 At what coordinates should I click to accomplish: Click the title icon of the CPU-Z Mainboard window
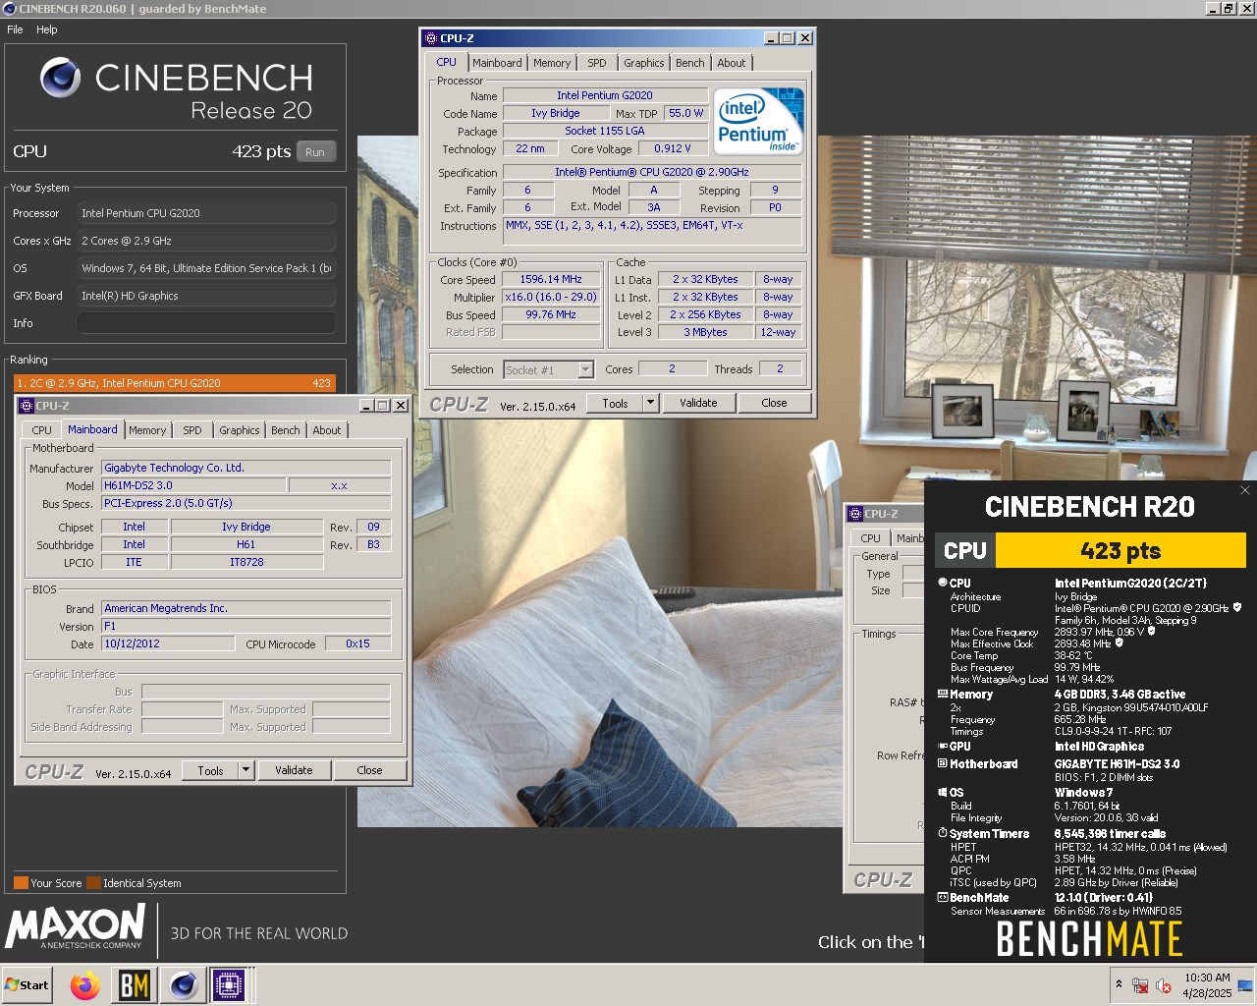[x=27, y=406]
